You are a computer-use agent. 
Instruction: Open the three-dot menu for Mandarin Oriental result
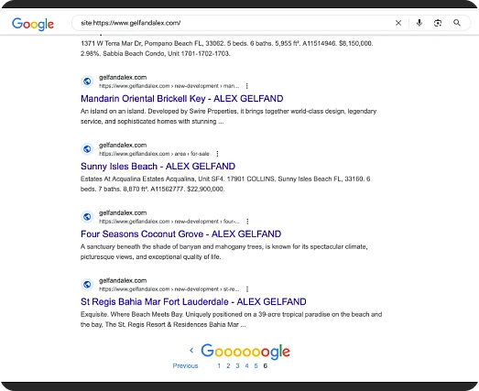[x=247, y=86]
